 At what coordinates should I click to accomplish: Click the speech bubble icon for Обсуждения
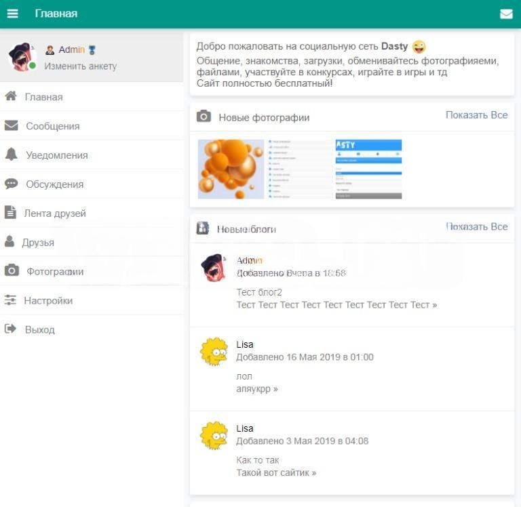tap(11, 184)
